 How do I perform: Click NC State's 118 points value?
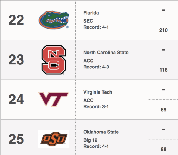pos(163,70)
